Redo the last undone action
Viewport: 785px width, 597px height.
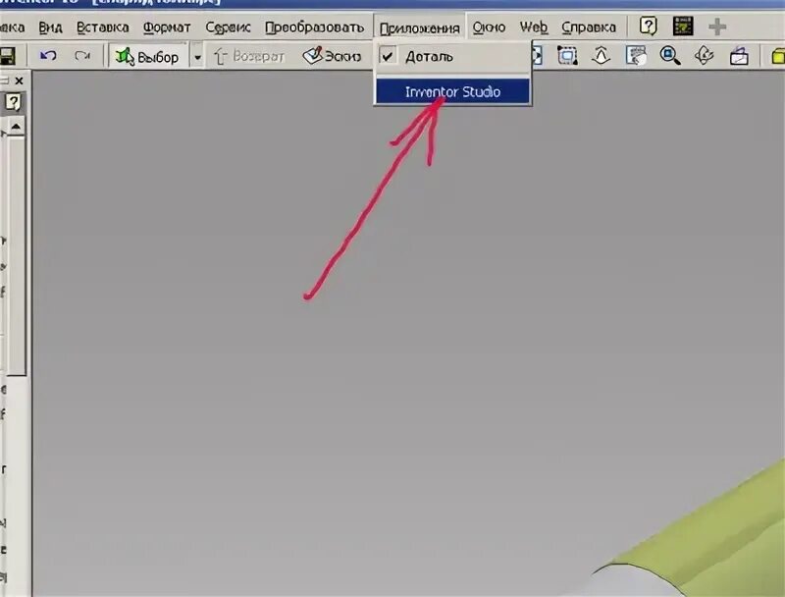pos(82,56)
